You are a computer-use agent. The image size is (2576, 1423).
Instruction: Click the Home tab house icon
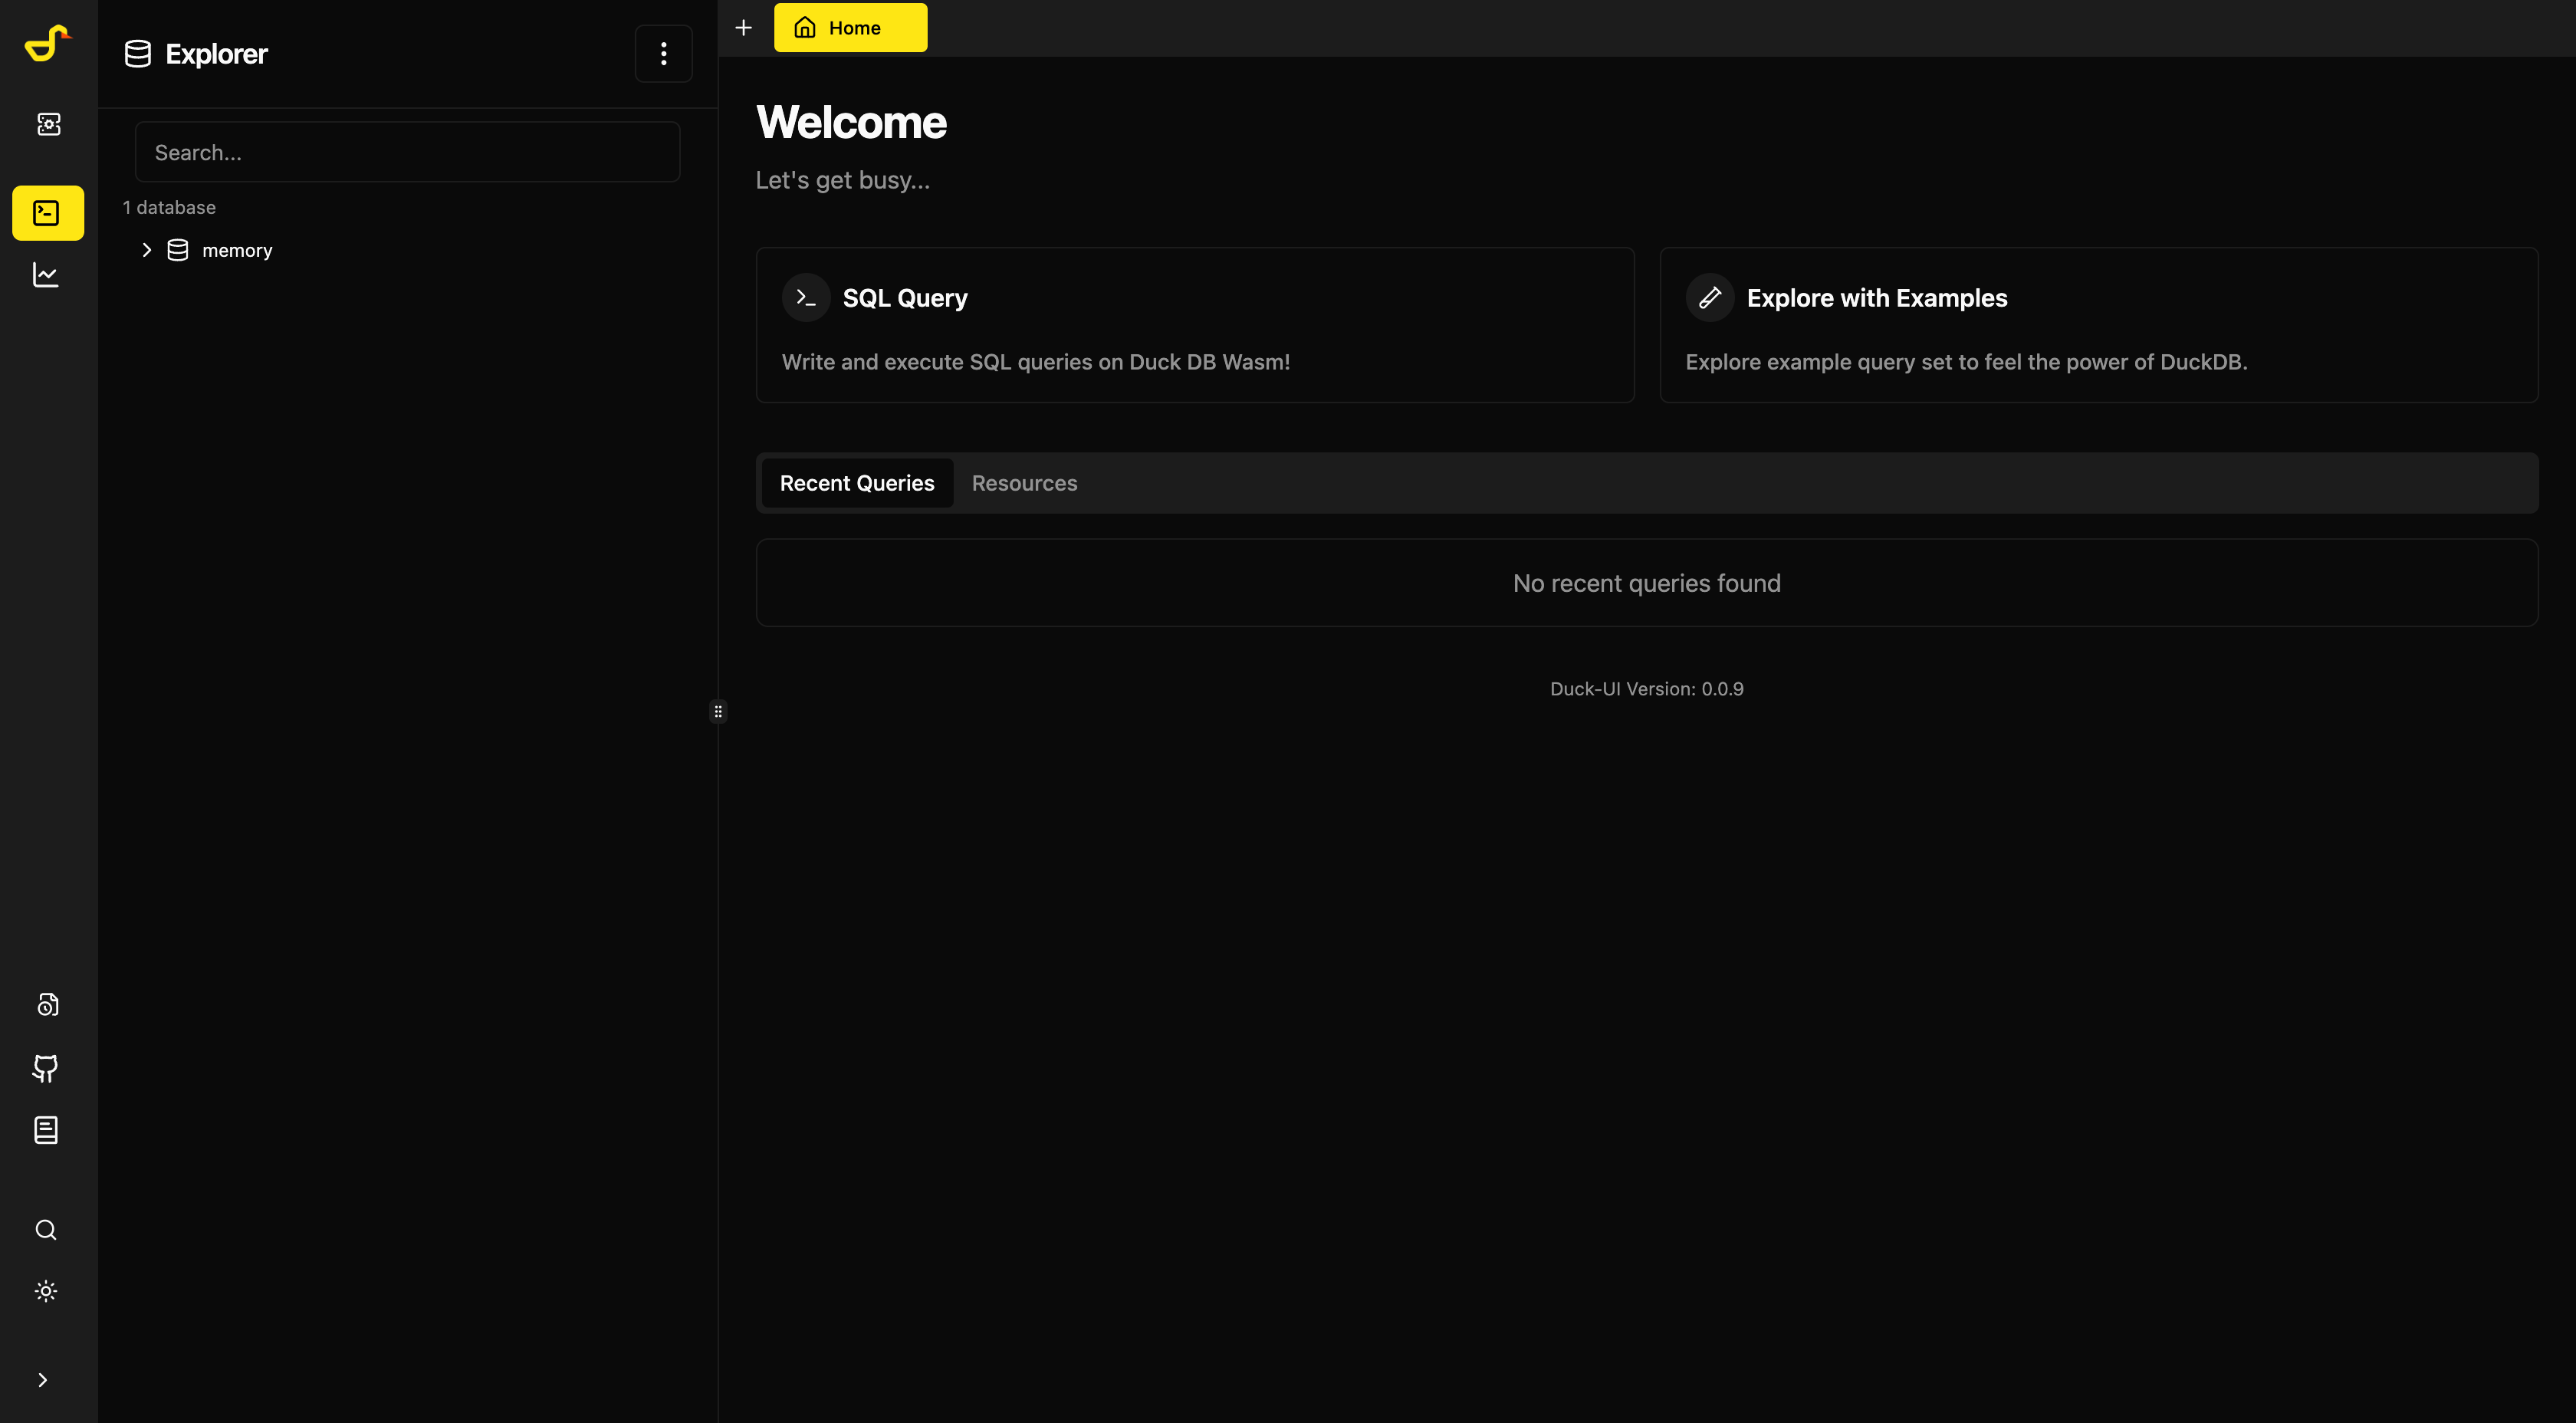pos(805,28)
